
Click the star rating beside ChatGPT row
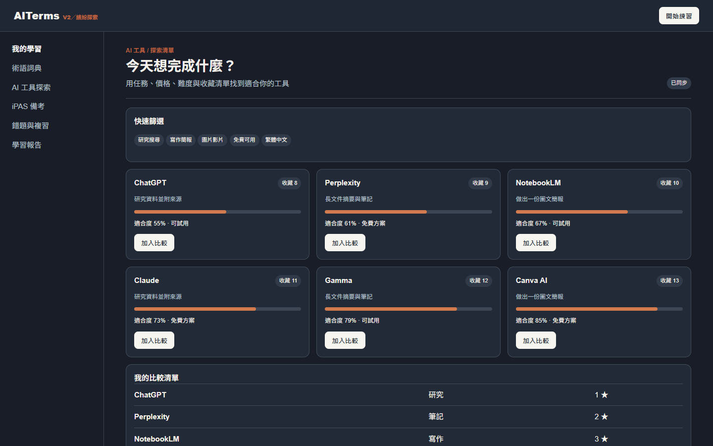pos(601,395)
